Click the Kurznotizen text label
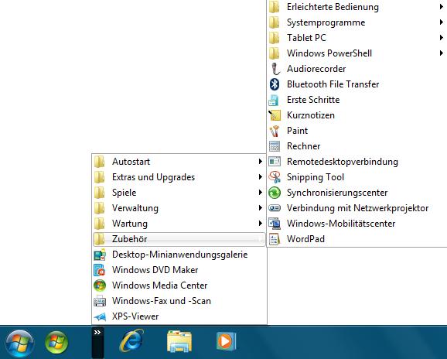This screenshot has width=447, height=359. coord(311,115)
